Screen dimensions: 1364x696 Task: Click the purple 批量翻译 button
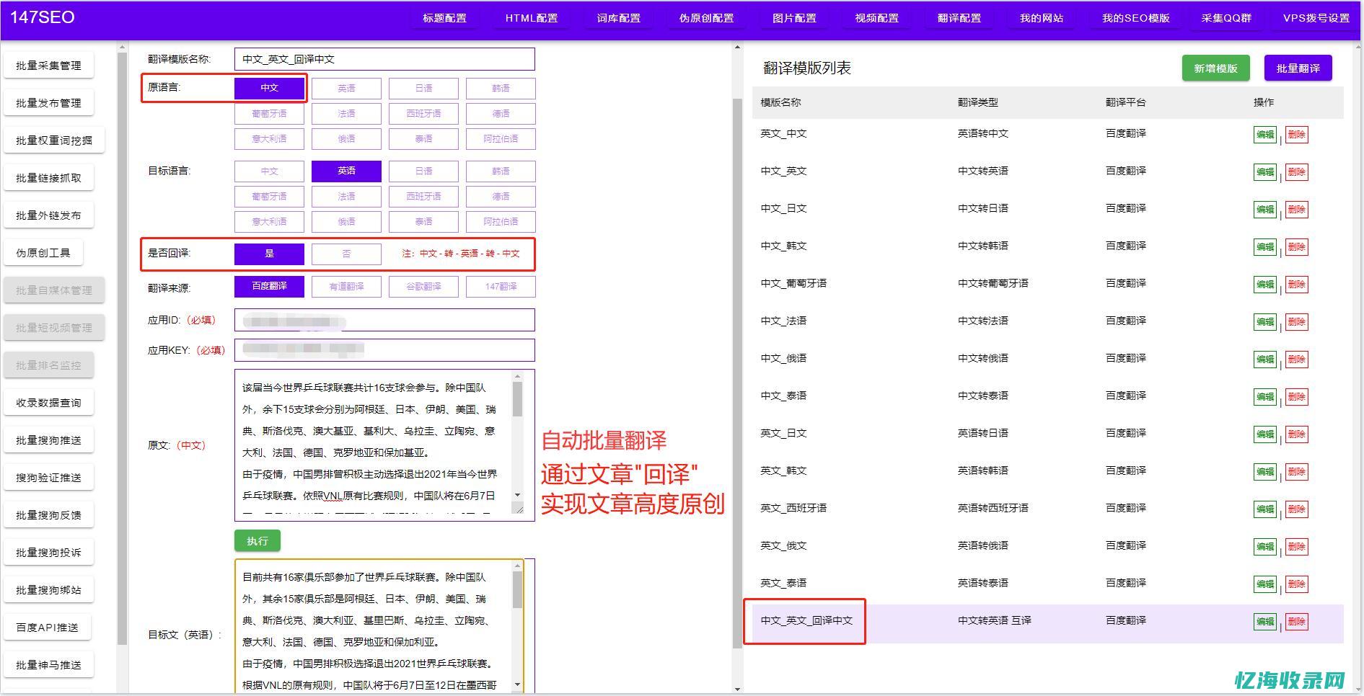pos(1298,68)
